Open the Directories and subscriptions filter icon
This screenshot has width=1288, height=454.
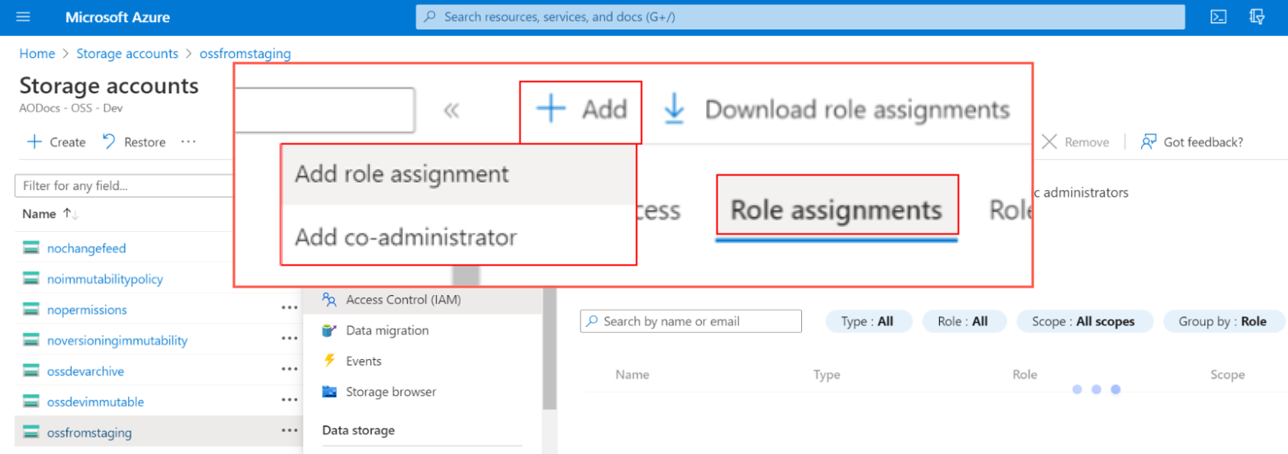click(x=1256, y=16)
